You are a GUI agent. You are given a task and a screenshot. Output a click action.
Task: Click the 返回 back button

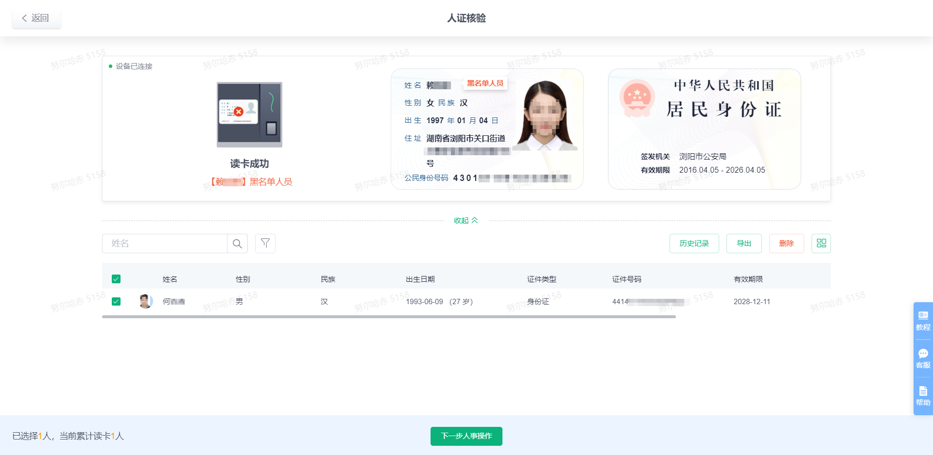pyautogui.click(x=36, y=18)
